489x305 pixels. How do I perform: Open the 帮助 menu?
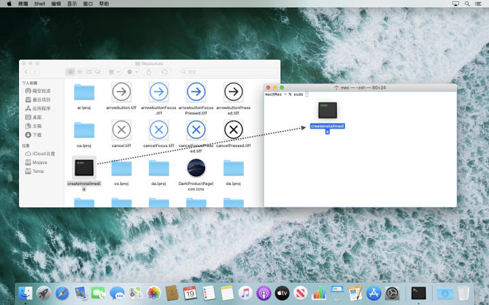104,4
